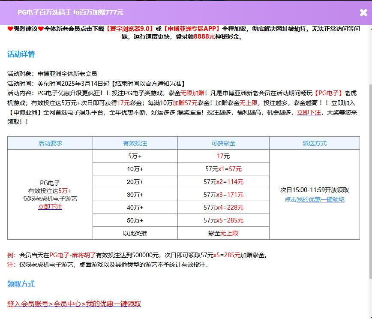Select the 派送方式 table column header
Screen dimensions: 372x319
tap(314, 143)
